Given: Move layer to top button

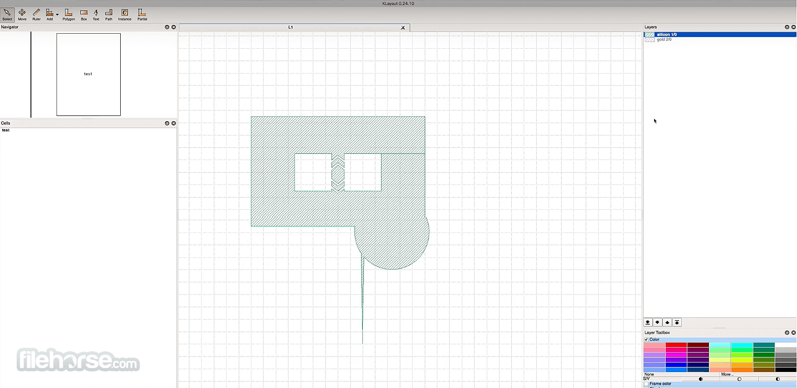Looking at the screenshot, I should [x=677, y=323].
